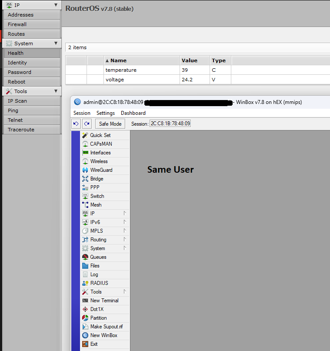Expand the WinBox Tools submenu arrow
The image size is (330, 351).
click(x=125, y=292)
